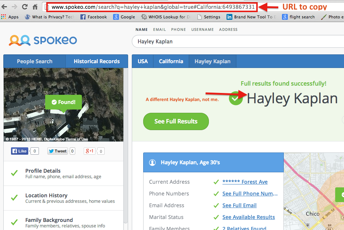Click the USA breadcrumb tab

[x=142, y=61]
